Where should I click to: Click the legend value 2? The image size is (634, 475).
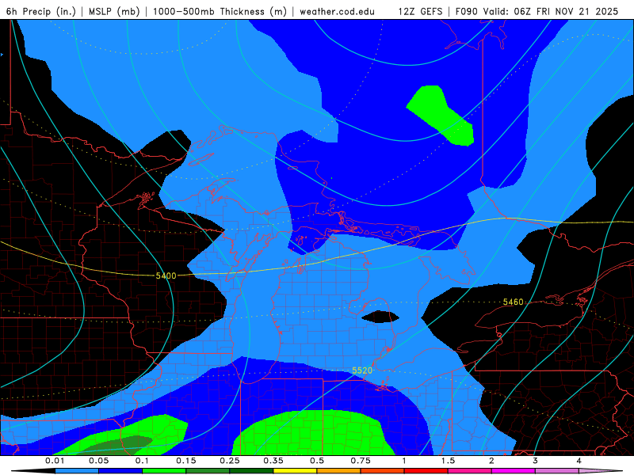point(491,461)
